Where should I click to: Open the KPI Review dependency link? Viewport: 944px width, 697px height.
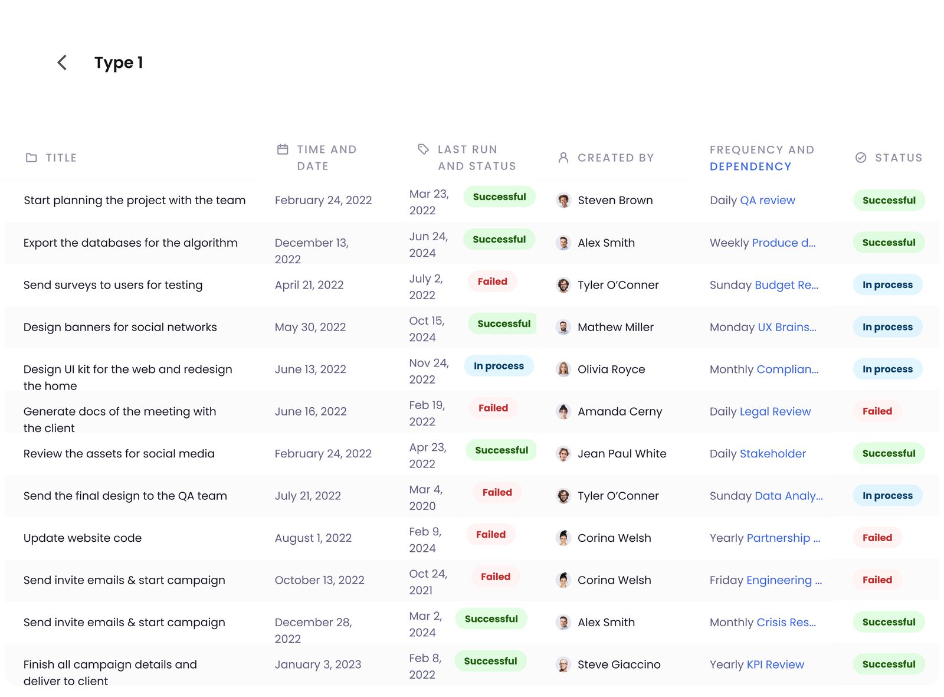[775, 664]
